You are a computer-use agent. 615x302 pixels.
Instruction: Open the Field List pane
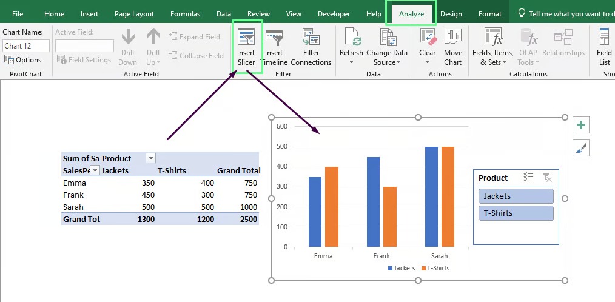tap(604, 38)
